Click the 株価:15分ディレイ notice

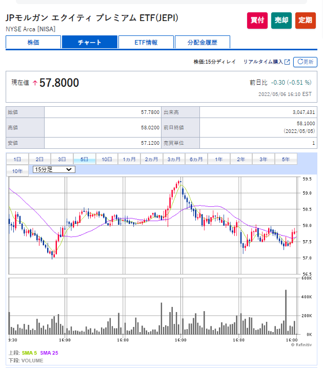[x=214, y=62]
